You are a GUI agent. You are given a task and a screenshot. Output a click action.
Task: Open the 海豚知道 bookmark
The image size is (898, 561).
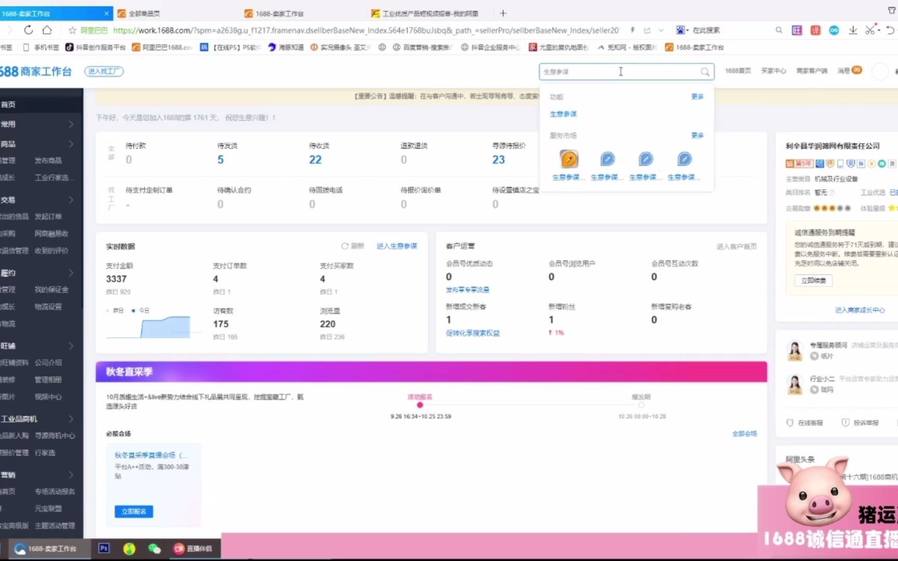coord(285,47)
